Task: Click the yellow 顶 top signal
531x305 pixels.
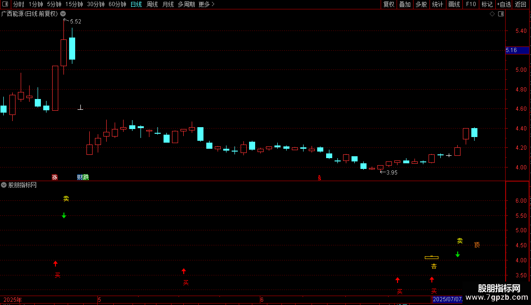Action: click(x=477, y=245)
